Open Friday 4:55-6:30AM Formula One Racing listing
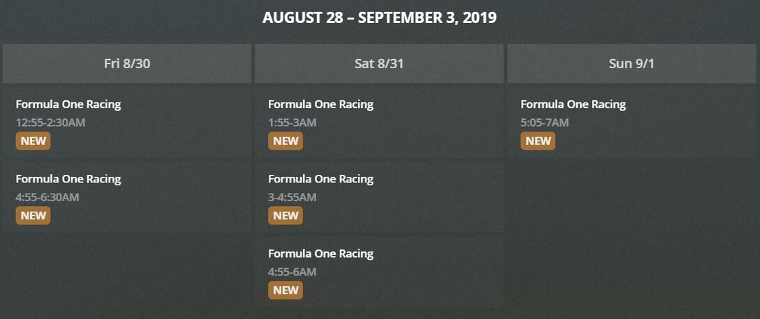This screenshot has height=319, width=760. pyautogui.click(x=68, y=179)
